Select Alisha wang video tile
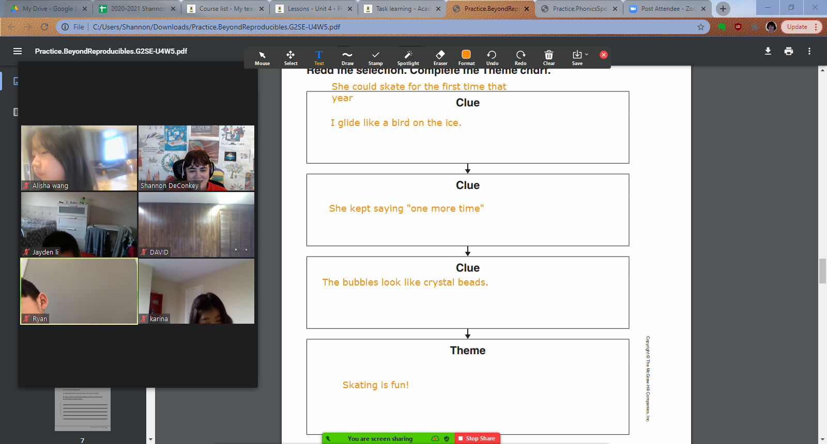Viewport: 827px width, 444px height. point(79,158)
